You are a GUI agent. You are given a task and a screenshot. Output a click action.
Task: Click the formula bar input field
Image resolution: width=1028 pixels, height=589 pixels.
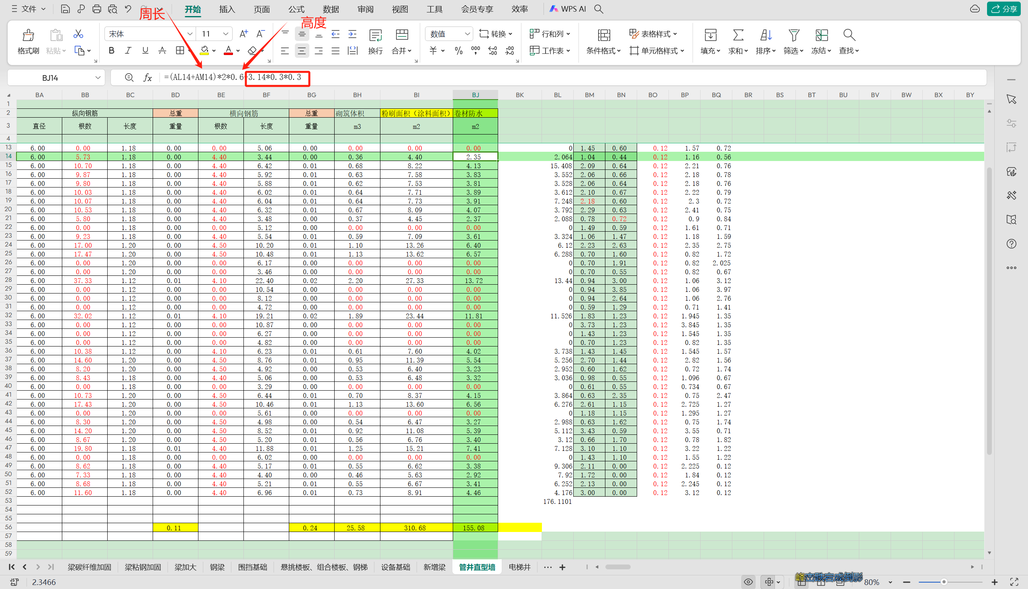pyautogui.click(x=573, y=77)
